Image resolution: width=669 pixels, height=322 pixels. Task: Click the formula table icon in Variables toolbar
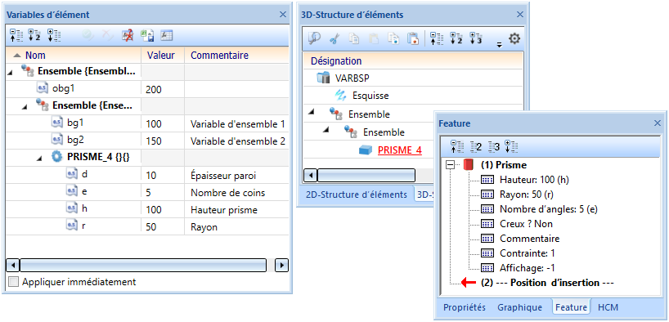coord(166,36)
